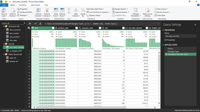This screenshot has width=200, height=112.
Task: Open the Manage dropdown in Query group
Action: click(22, 15)
